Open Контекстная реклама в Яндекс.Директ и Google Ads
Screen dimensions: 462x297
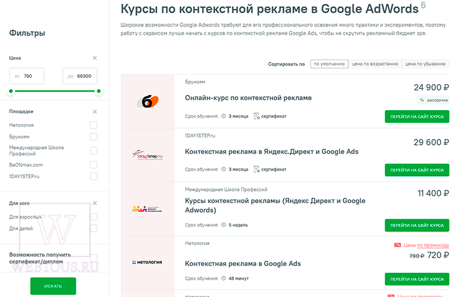click(x=271, y=152)
